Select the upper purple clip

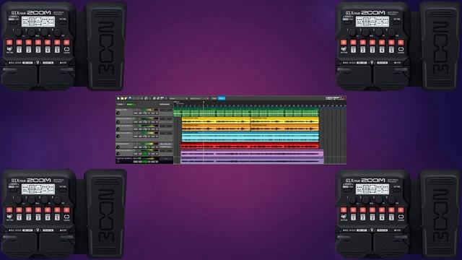pos(252,153)
